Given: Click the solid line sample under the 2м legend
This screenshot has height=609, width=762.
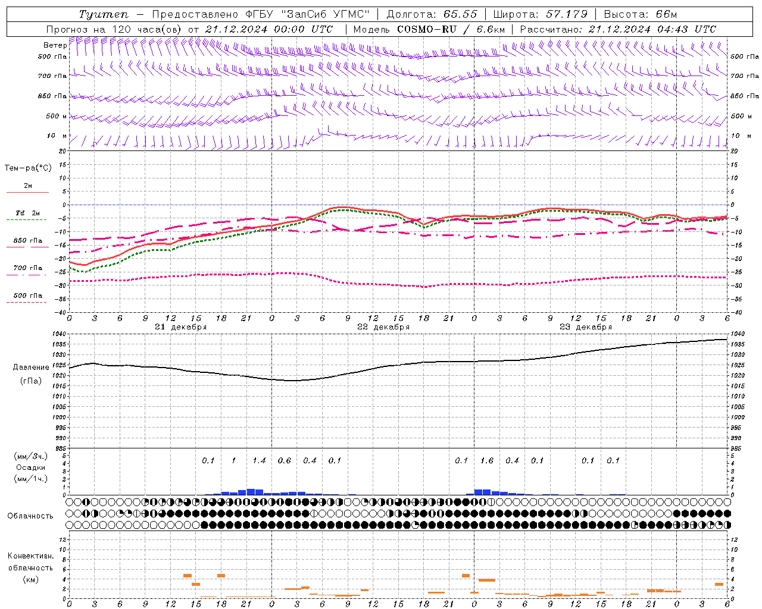Looking at the screenshot, I should click(27, 193).
